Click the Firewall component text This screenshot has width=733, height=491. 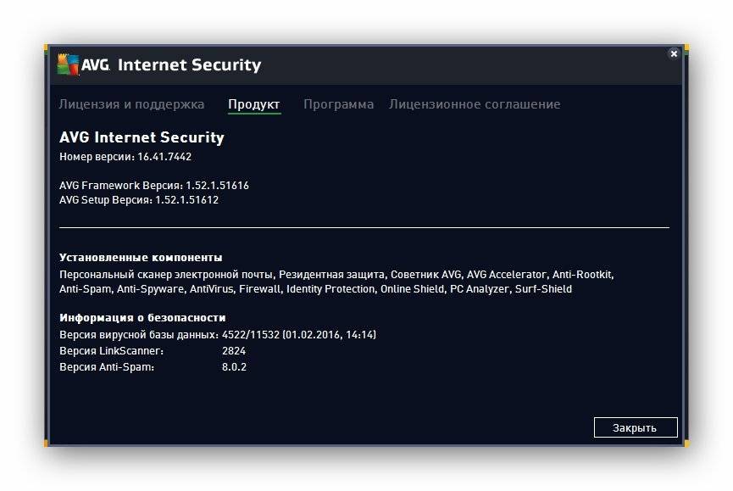260,289
